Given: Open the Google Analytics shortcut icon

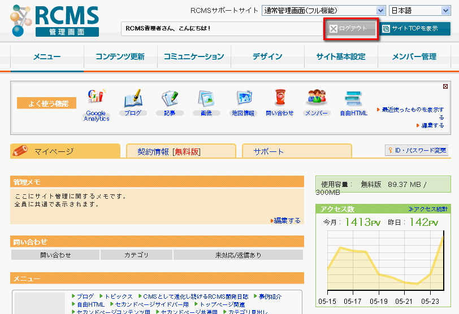Looking at the screenshot, I should pos(96,97).
